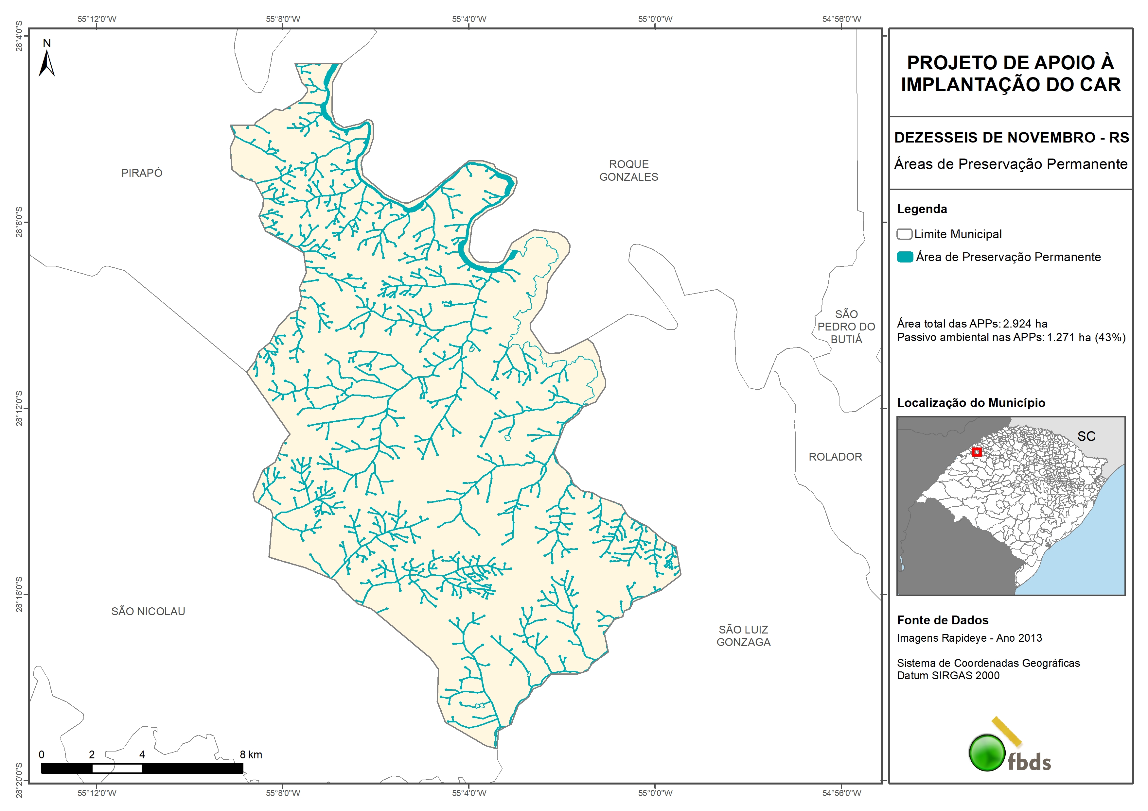Click the ROQUE GONZALES label
The width and height of the screenshot is (1148, 811).
628,170
